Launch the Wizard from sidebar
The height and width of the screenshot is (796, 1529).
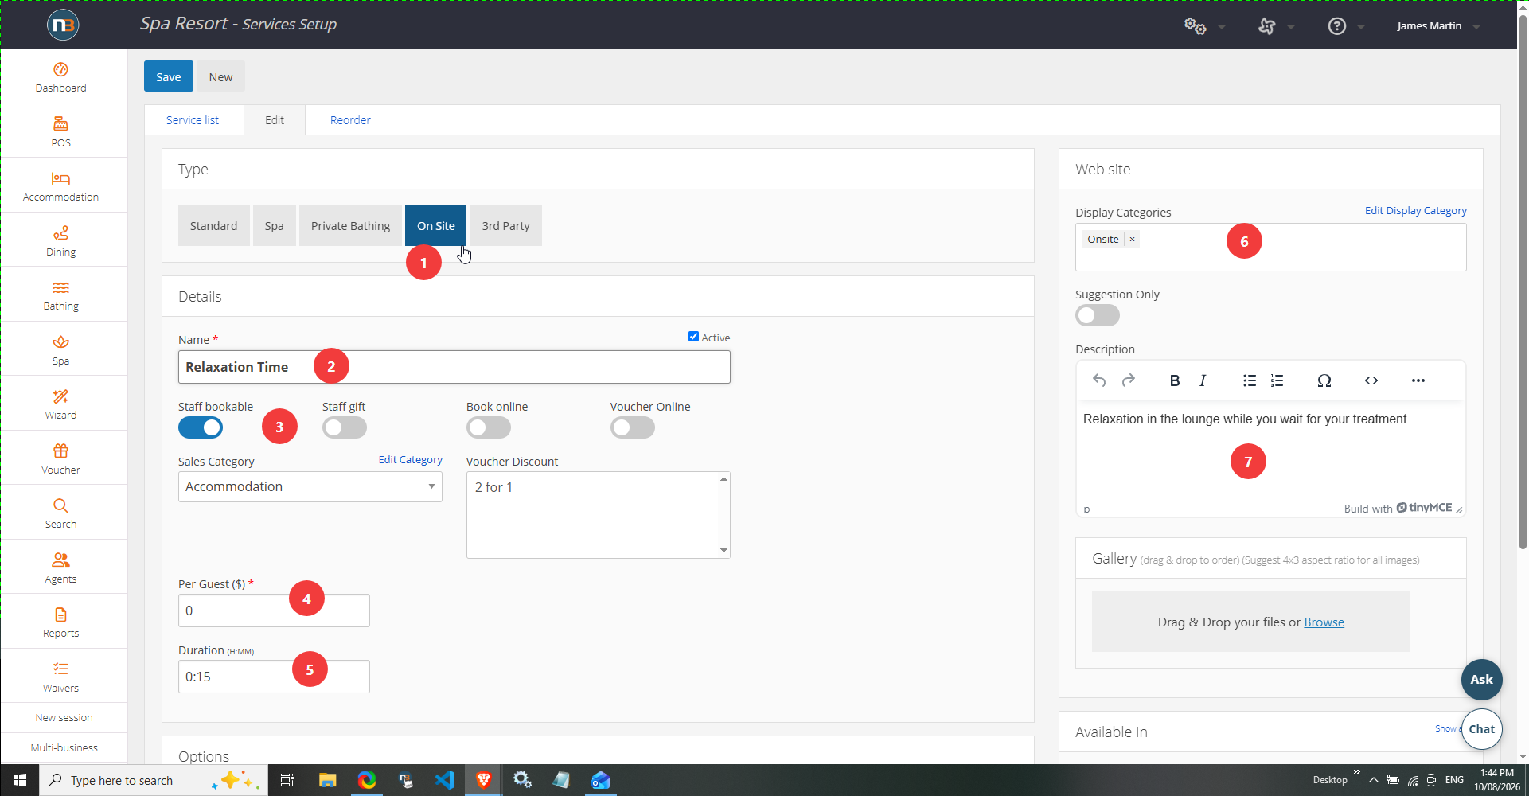click(60, 404)
